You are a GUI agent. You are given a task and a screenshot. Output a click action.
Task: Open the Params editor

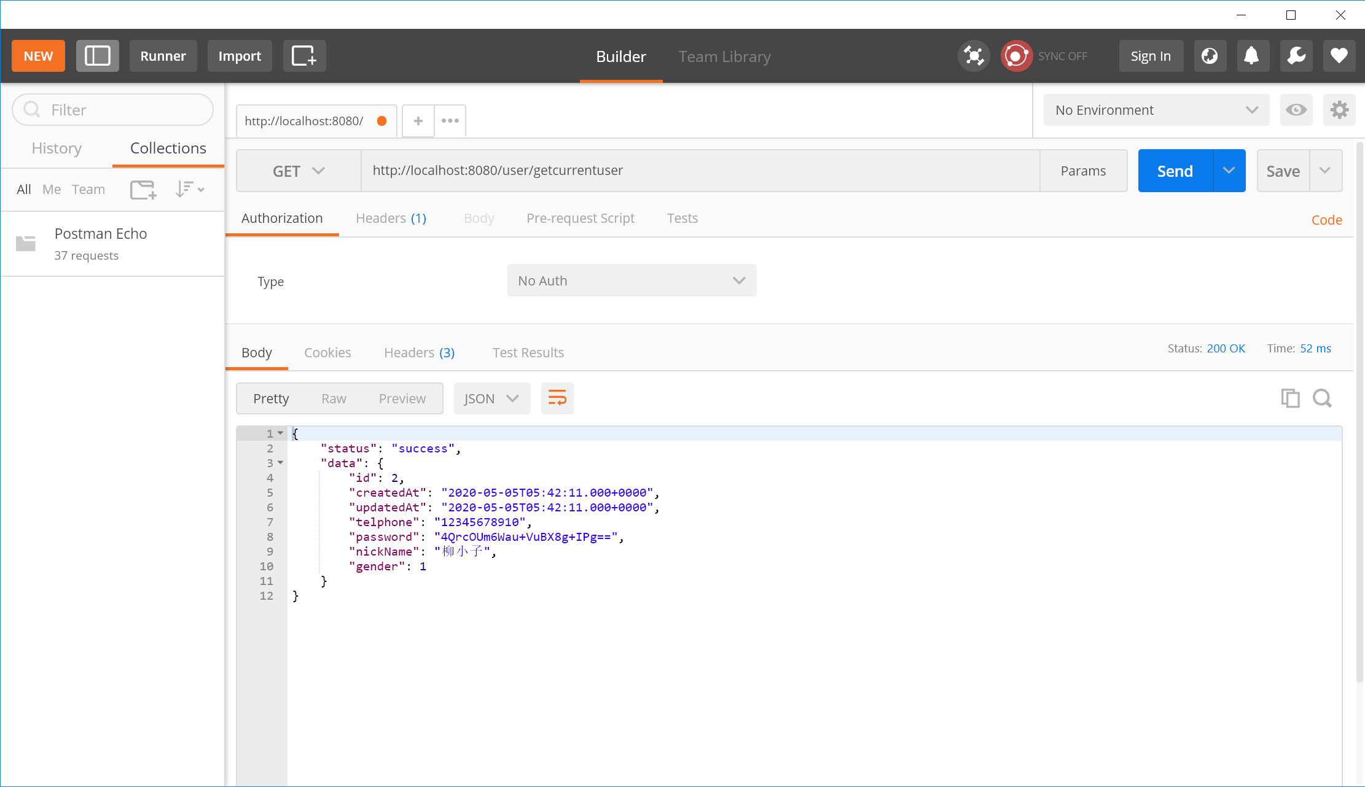1083,171
